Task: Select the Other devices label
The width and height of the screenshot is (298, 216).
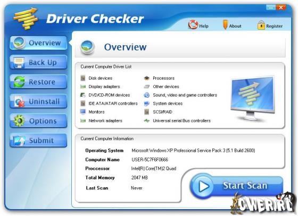Action: (x=166, y=87)
